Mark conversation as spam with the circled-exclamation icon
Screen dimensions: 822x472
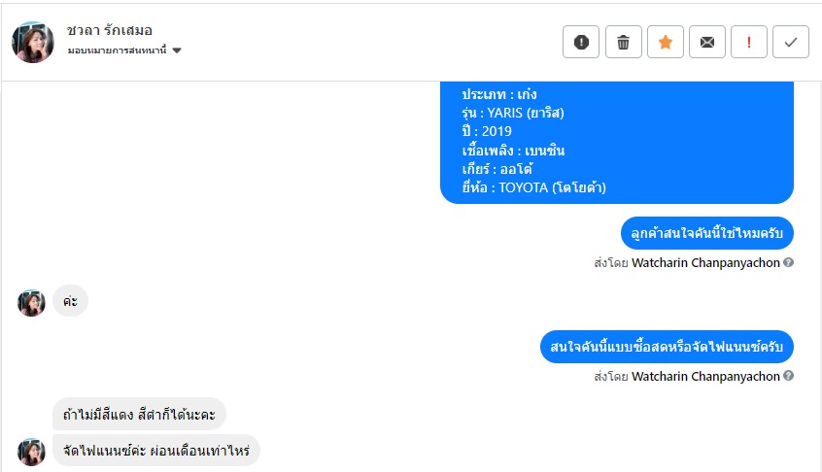point(581,42)
